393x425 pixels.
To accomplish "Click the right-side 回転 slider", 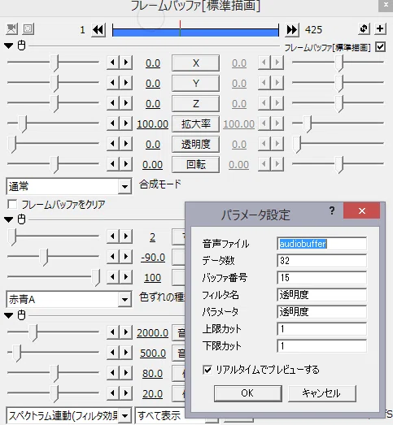I will pos(338,164).
